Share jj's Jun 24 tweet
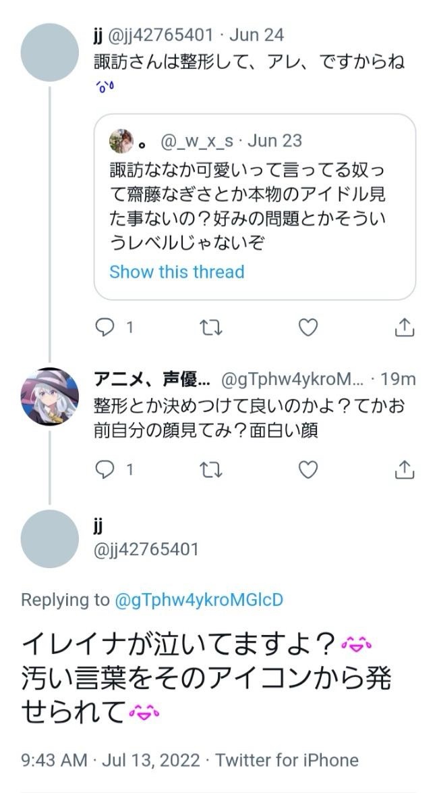Screen dimensions: 437x793 (x=403, y=328)
